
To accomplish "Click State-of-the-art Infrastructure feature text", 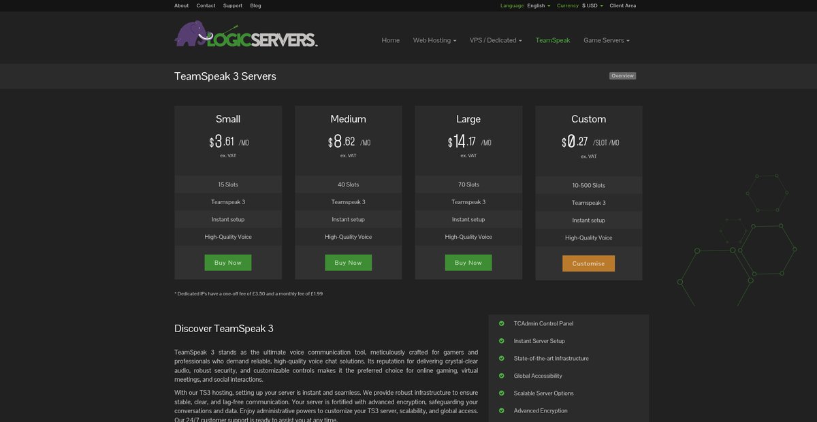I will pyautogui.click(x=551, y=358).
